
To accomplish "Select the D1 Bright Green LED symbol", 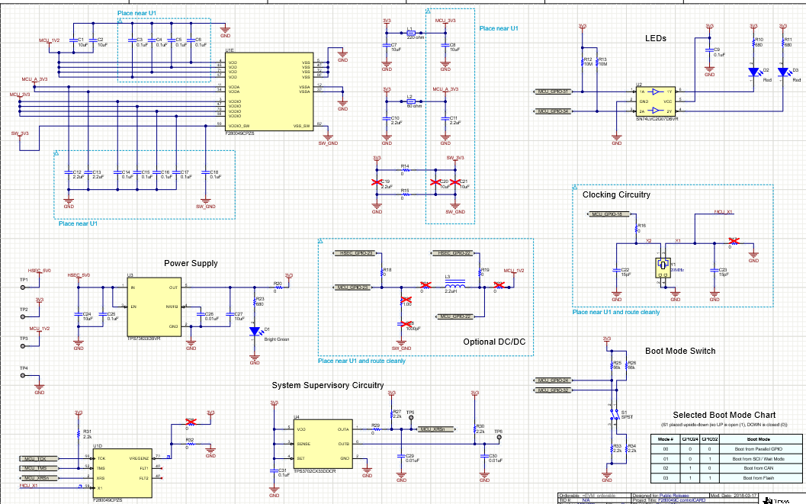I will coord(254,330).
